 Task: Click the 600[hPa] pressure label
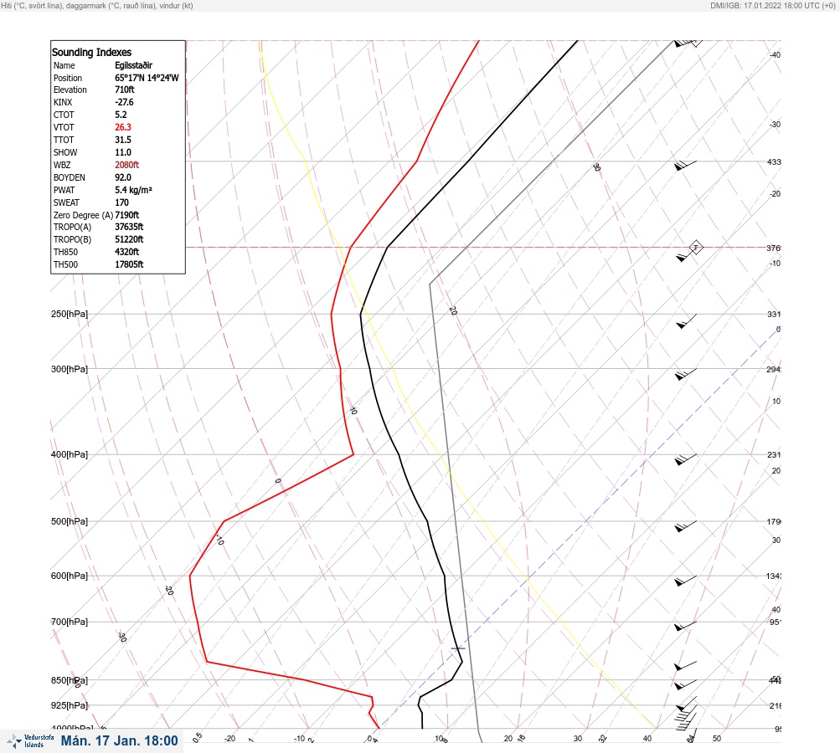point(70,576)
